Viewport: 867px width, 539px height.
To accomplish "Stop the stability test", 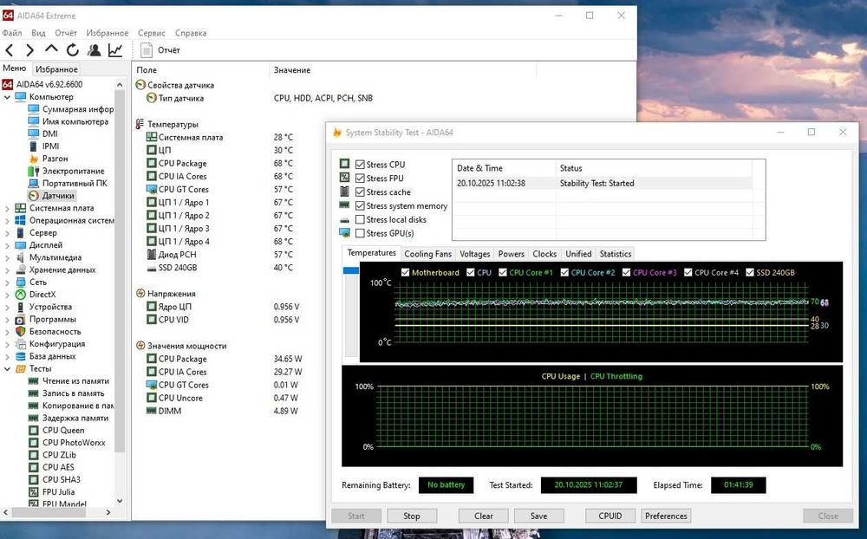I will [x=411, y=516].
